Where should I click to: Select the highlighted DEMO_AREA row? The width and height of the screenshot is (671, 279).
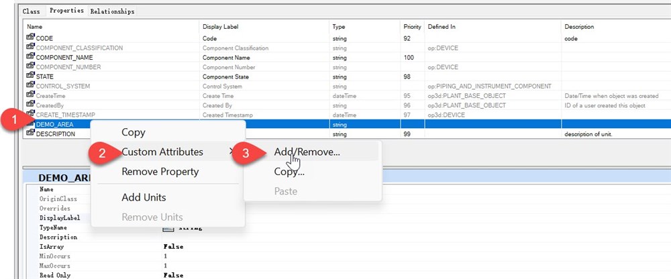pos(348,125)
